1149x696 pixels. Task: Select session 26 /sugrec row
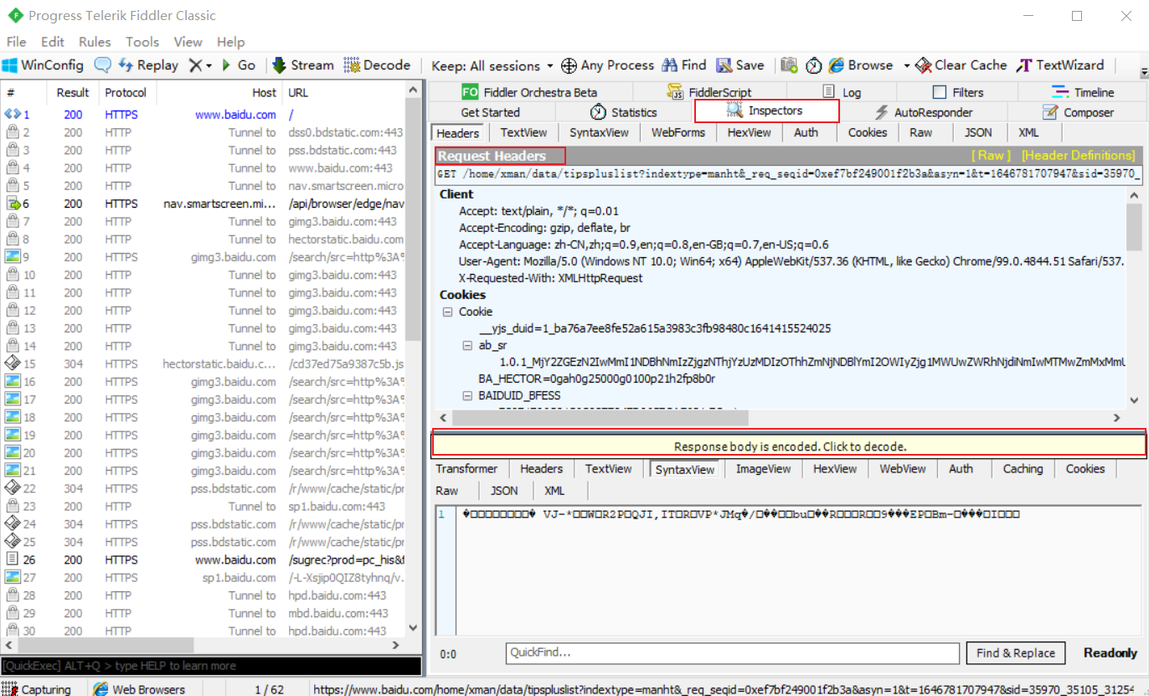point(204,559)
